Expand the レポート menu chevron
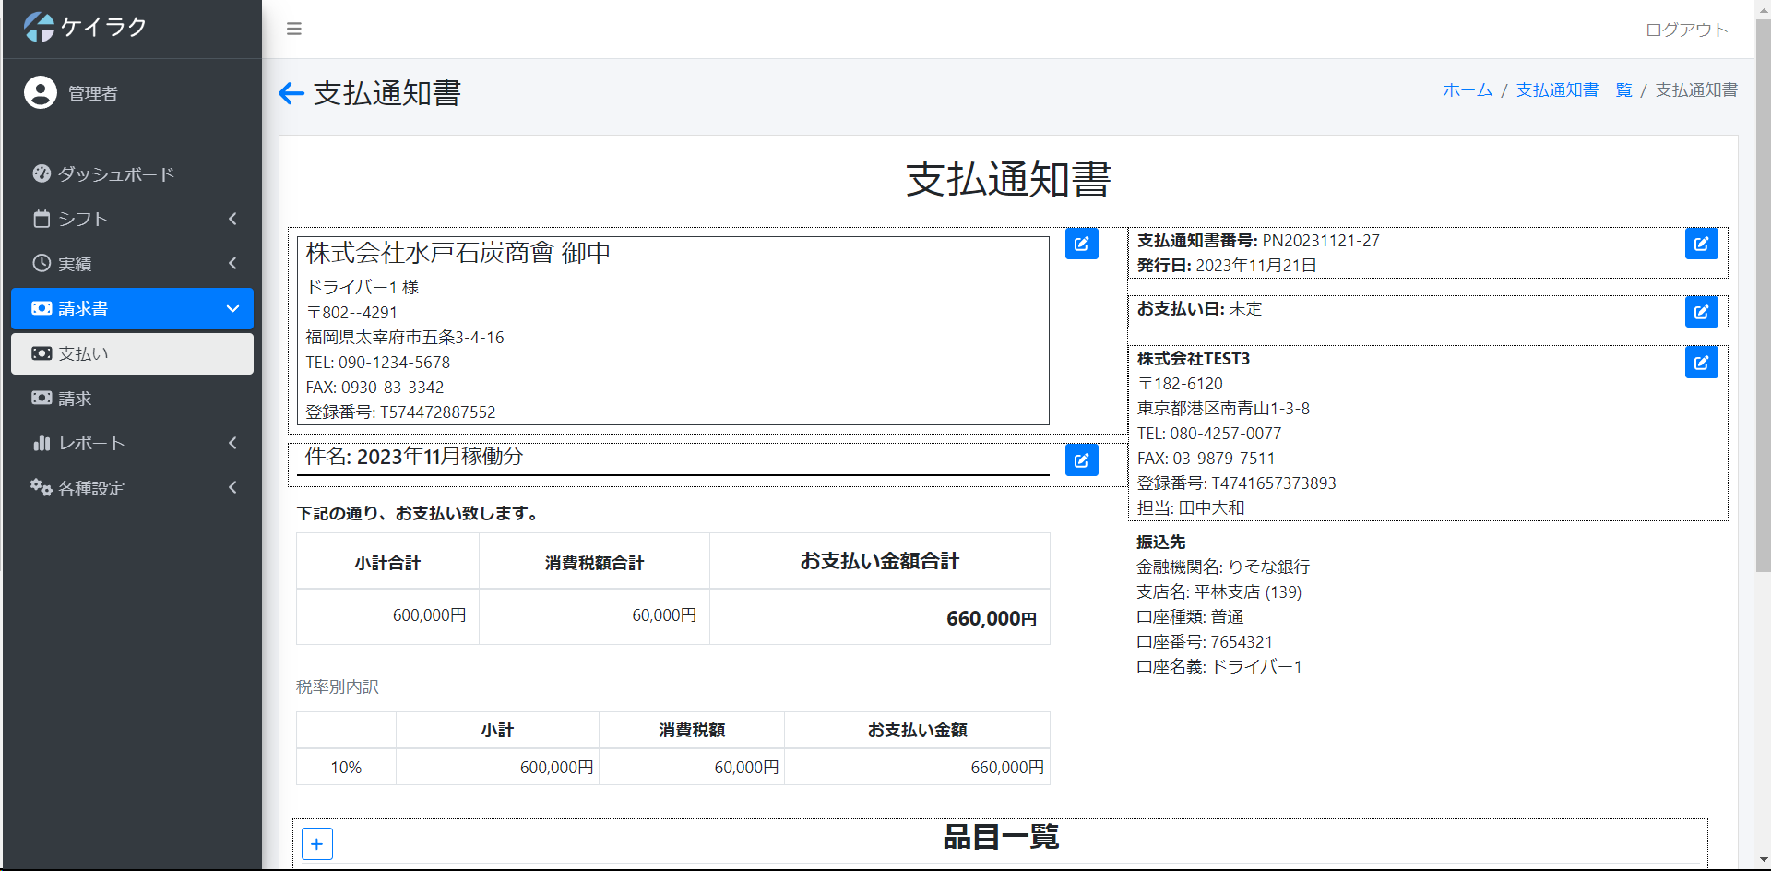The height and width of the screenshot is (871, 1771). pyautogui.click(x=232, y=443)
